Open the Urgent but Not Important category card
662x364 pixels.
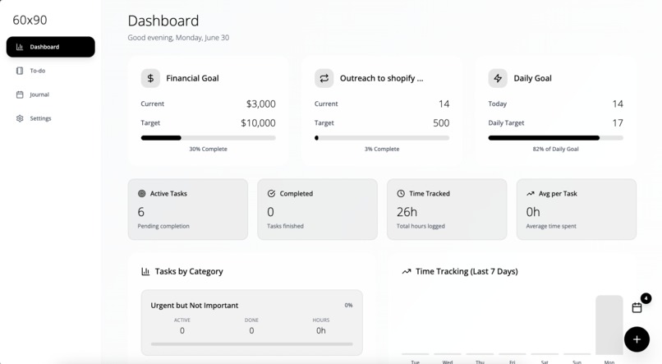251,323
